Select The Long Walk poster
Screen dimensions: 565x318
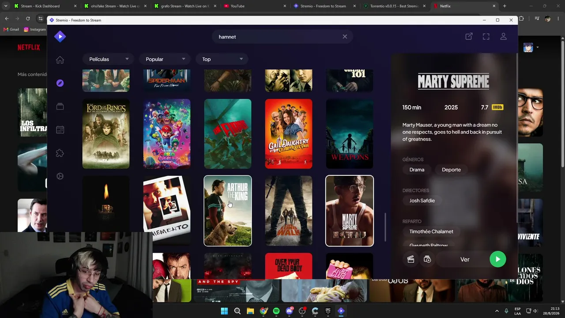[289, 211]
